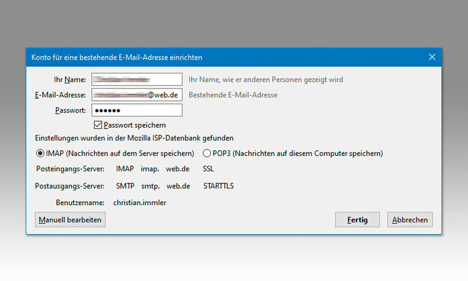Screen dimensions: 468x281
Task: Click the smtp. host text
Action: click(x=151, y=186)
